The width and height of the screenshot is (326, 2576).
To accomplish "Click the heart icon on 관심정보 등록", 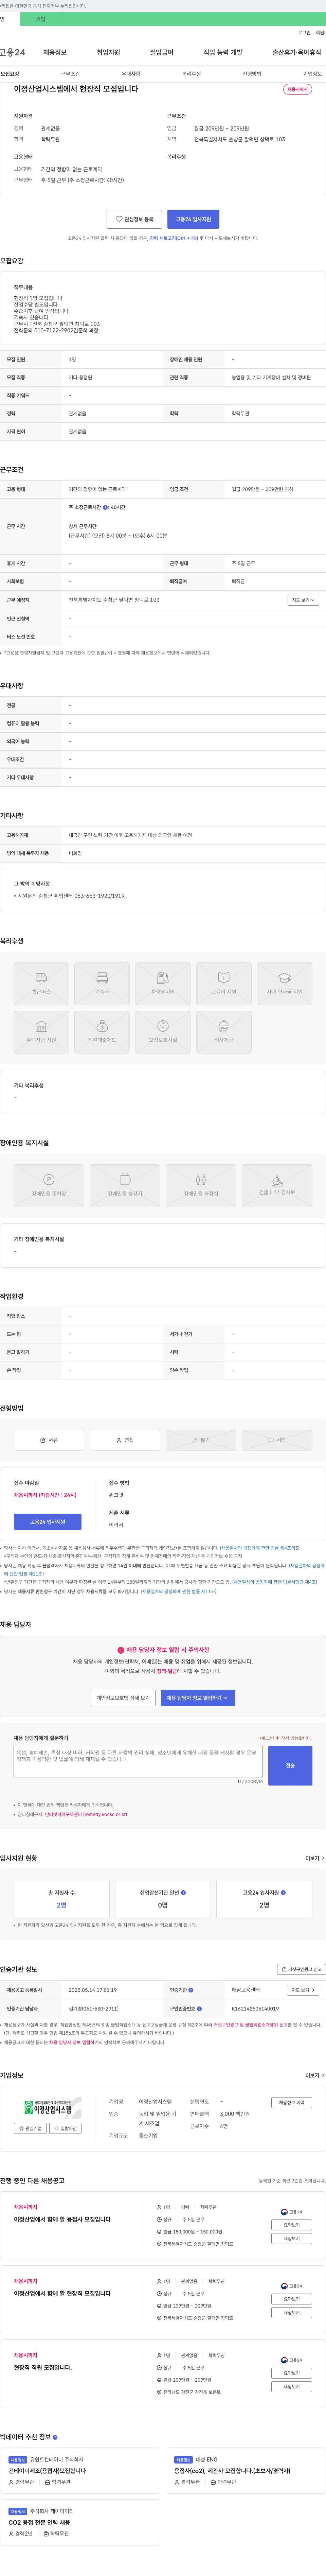I will 119,219.
